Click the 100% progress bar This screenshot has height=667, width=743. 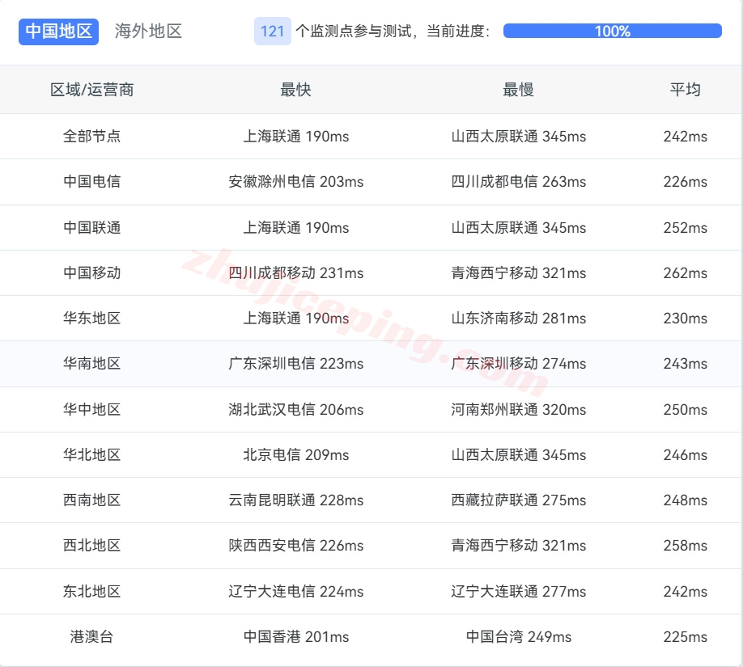(x=612, y=31)
